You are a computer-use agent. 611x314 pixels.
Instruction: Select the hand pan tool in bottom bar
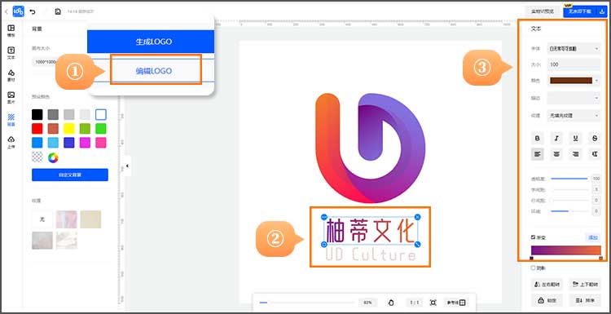392,303
